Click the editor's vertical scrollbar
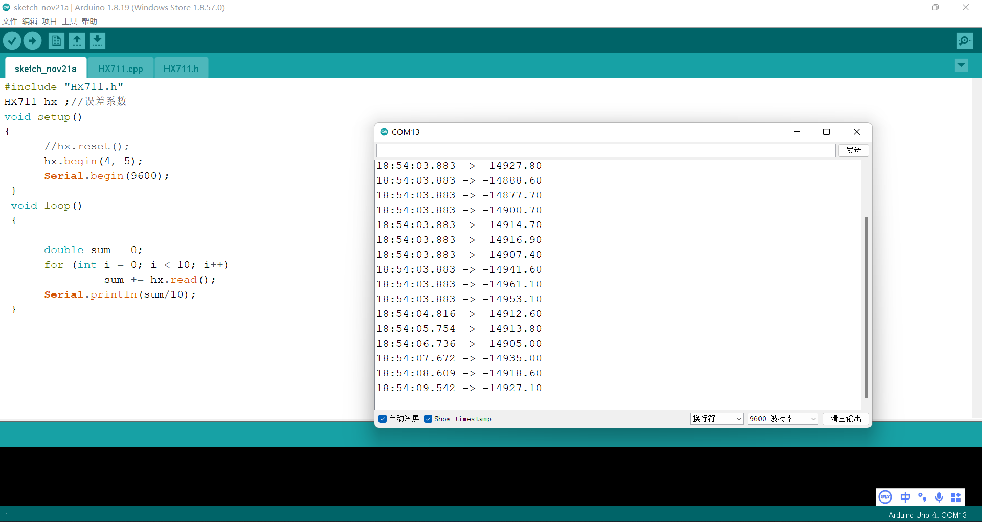 coord(976,248)
